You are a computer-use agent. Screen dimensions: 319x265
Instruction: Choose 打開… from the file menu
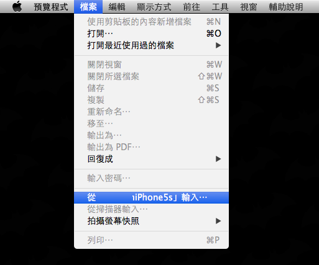(x=151, y=34)
